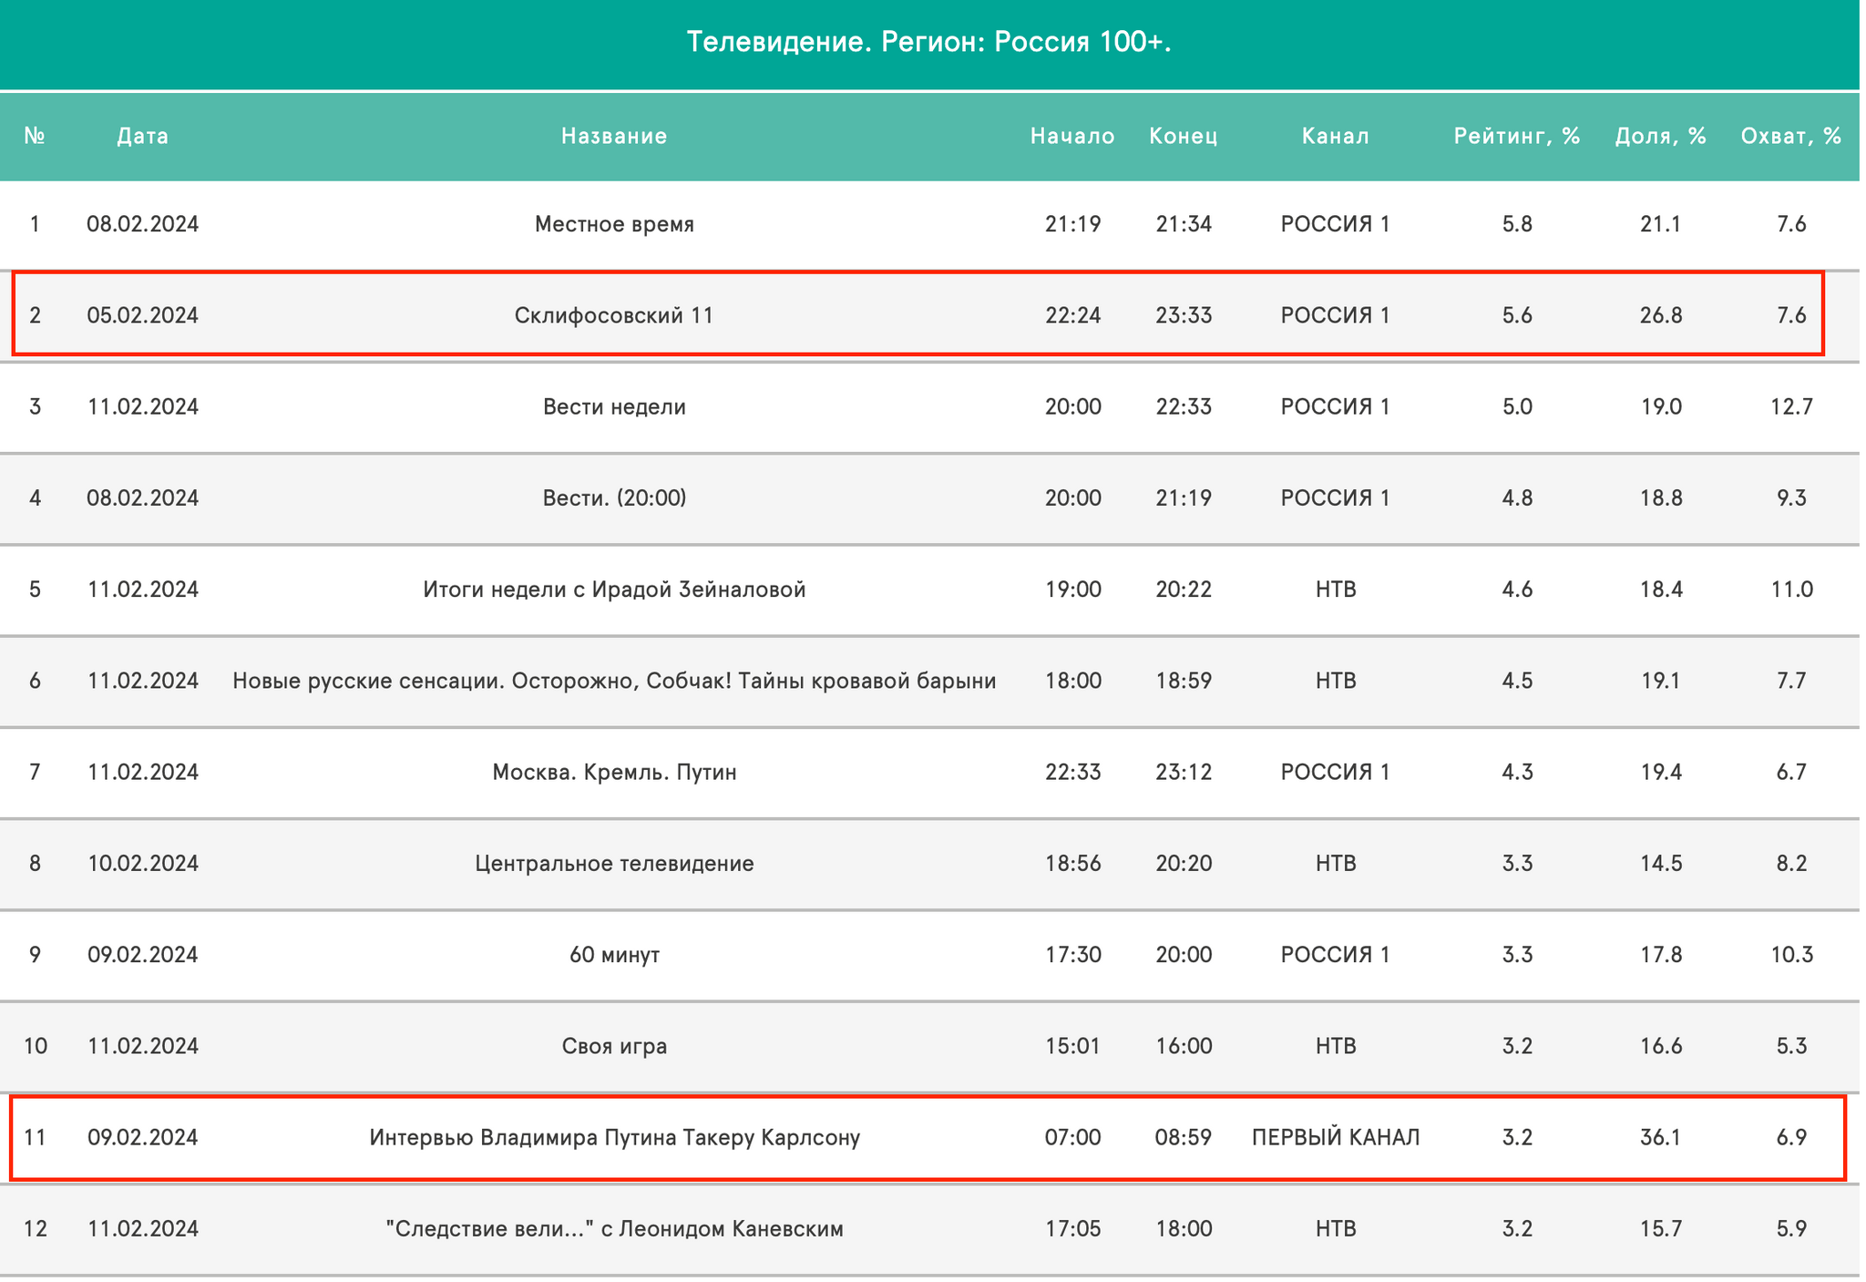Viewport: 1866px width, 1282px height.
Task: Click reach value 12.7
Action: (x=1791, y=406)
